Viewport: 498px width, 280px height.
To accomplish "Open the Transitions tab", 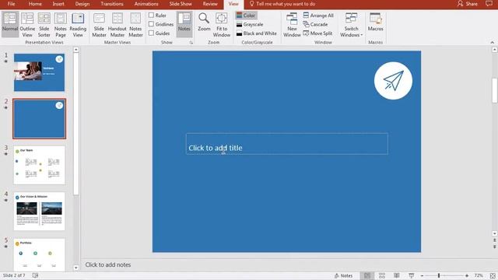I will coord(112,4).
